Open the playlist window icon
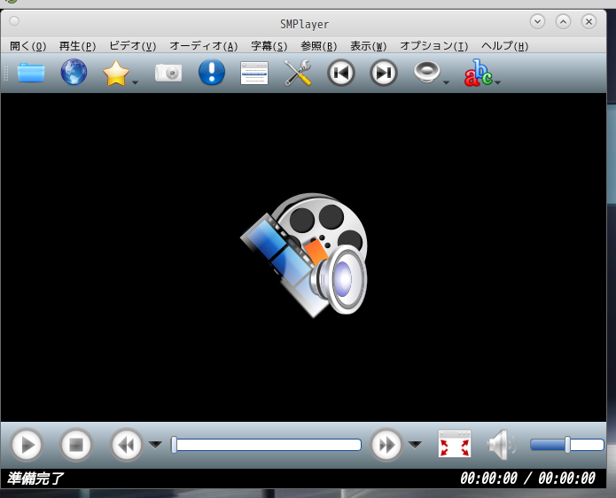This screenshot has height=498, width=616. click(x=254, y=73)
